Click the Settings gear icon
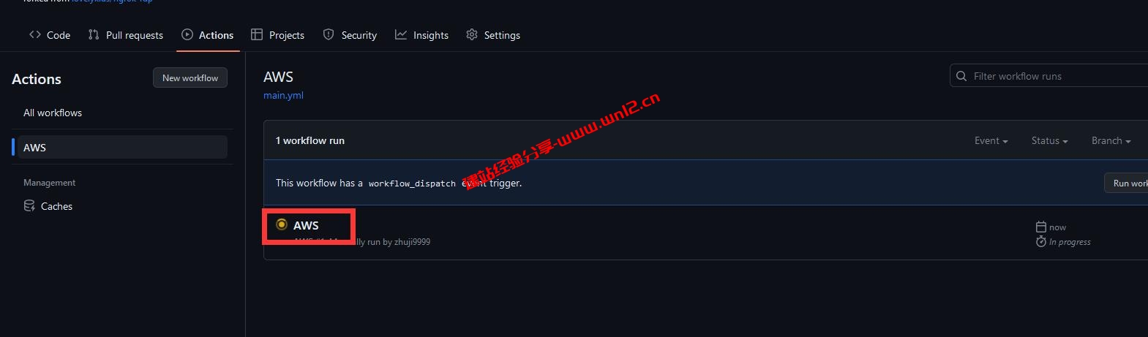 (472, 34)
